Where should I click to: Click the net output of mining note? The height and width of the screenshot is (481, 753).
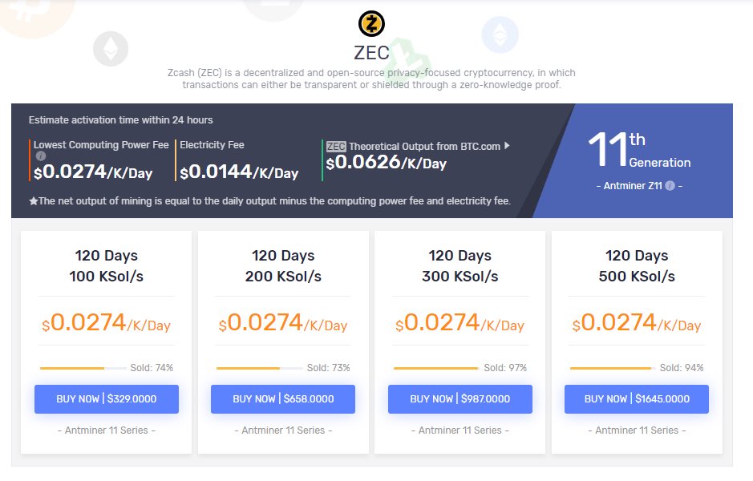(269, 201)
